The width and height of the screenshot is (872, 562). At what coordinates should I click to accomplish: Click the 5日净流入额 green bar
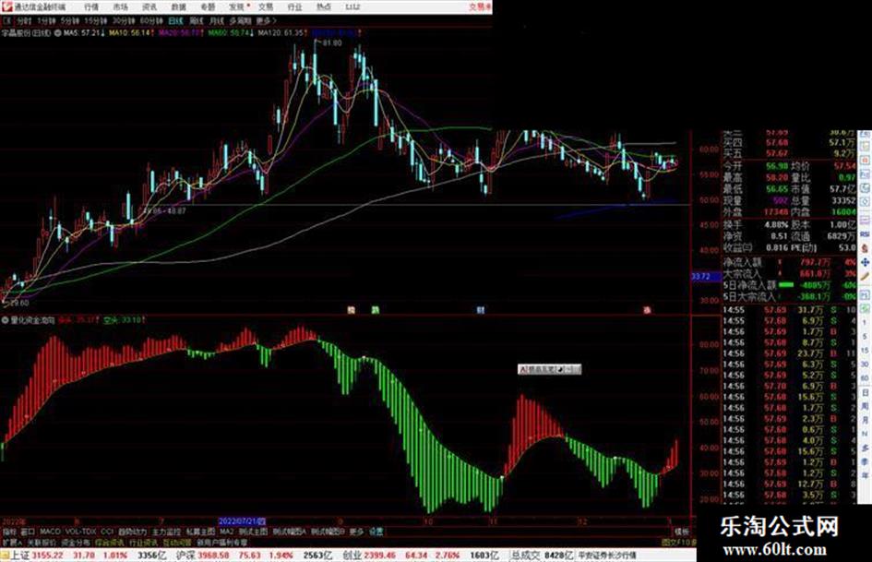click(x=786, y=285)
